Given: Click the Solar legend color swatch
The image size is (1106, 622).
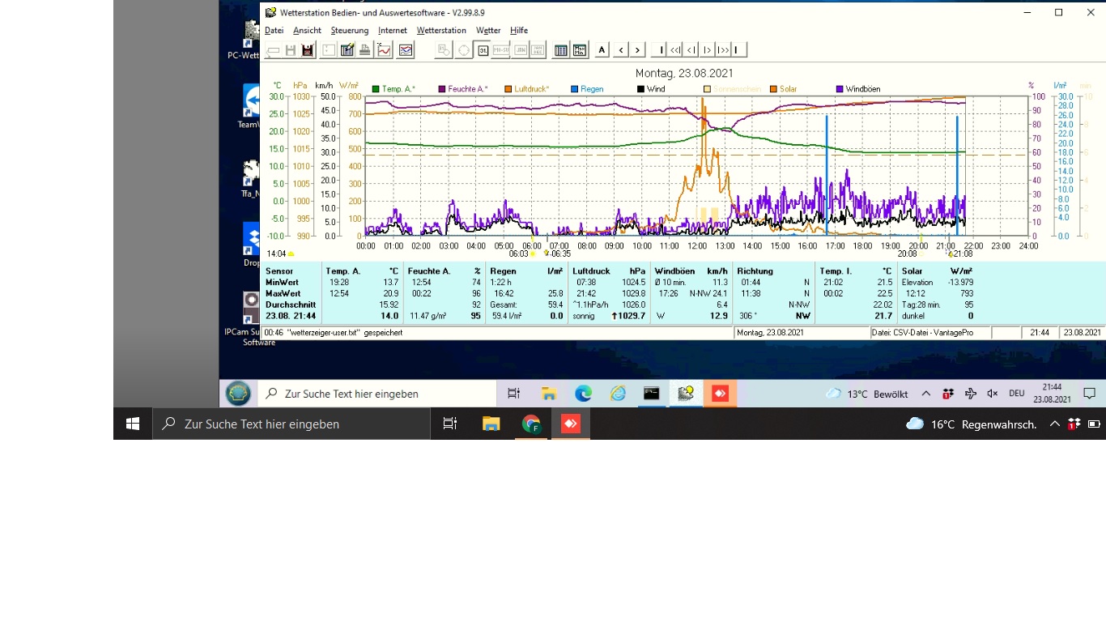Looking at the screenshot, I should coord(774,89).
